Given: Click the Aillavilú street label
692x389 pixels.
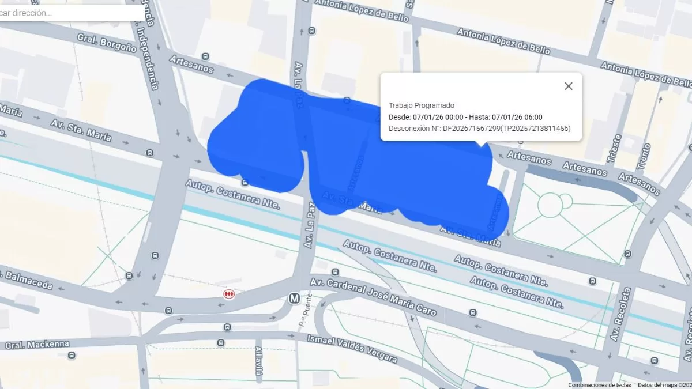Looking at the screenshot, I should coord(259,361).
